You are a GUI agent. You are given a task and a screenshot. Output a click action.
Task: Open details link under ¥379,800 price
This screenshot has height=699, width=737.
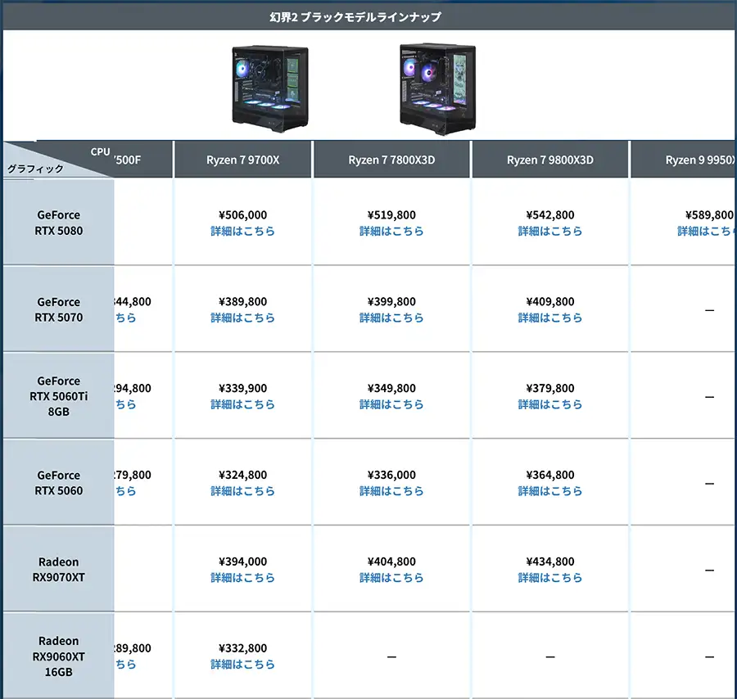tap(550, 404)
